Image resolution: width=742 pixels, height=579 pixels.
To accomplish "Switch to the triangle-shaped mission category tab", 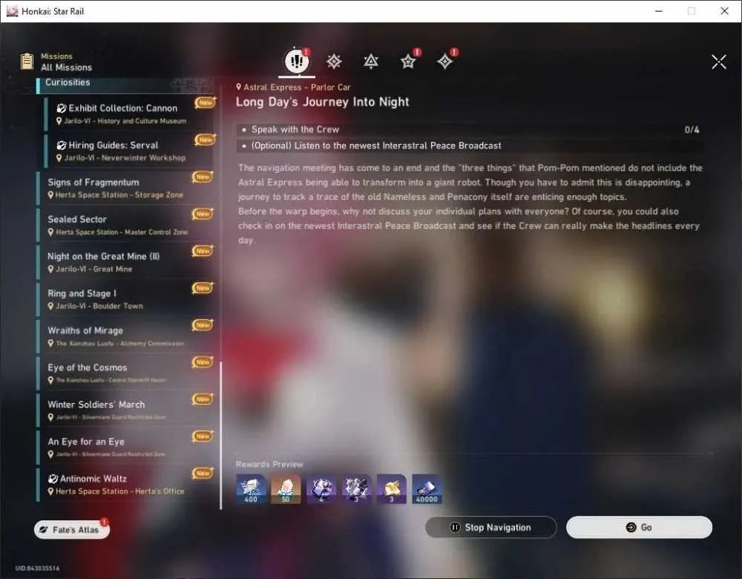I will click(x=371, y=62).
